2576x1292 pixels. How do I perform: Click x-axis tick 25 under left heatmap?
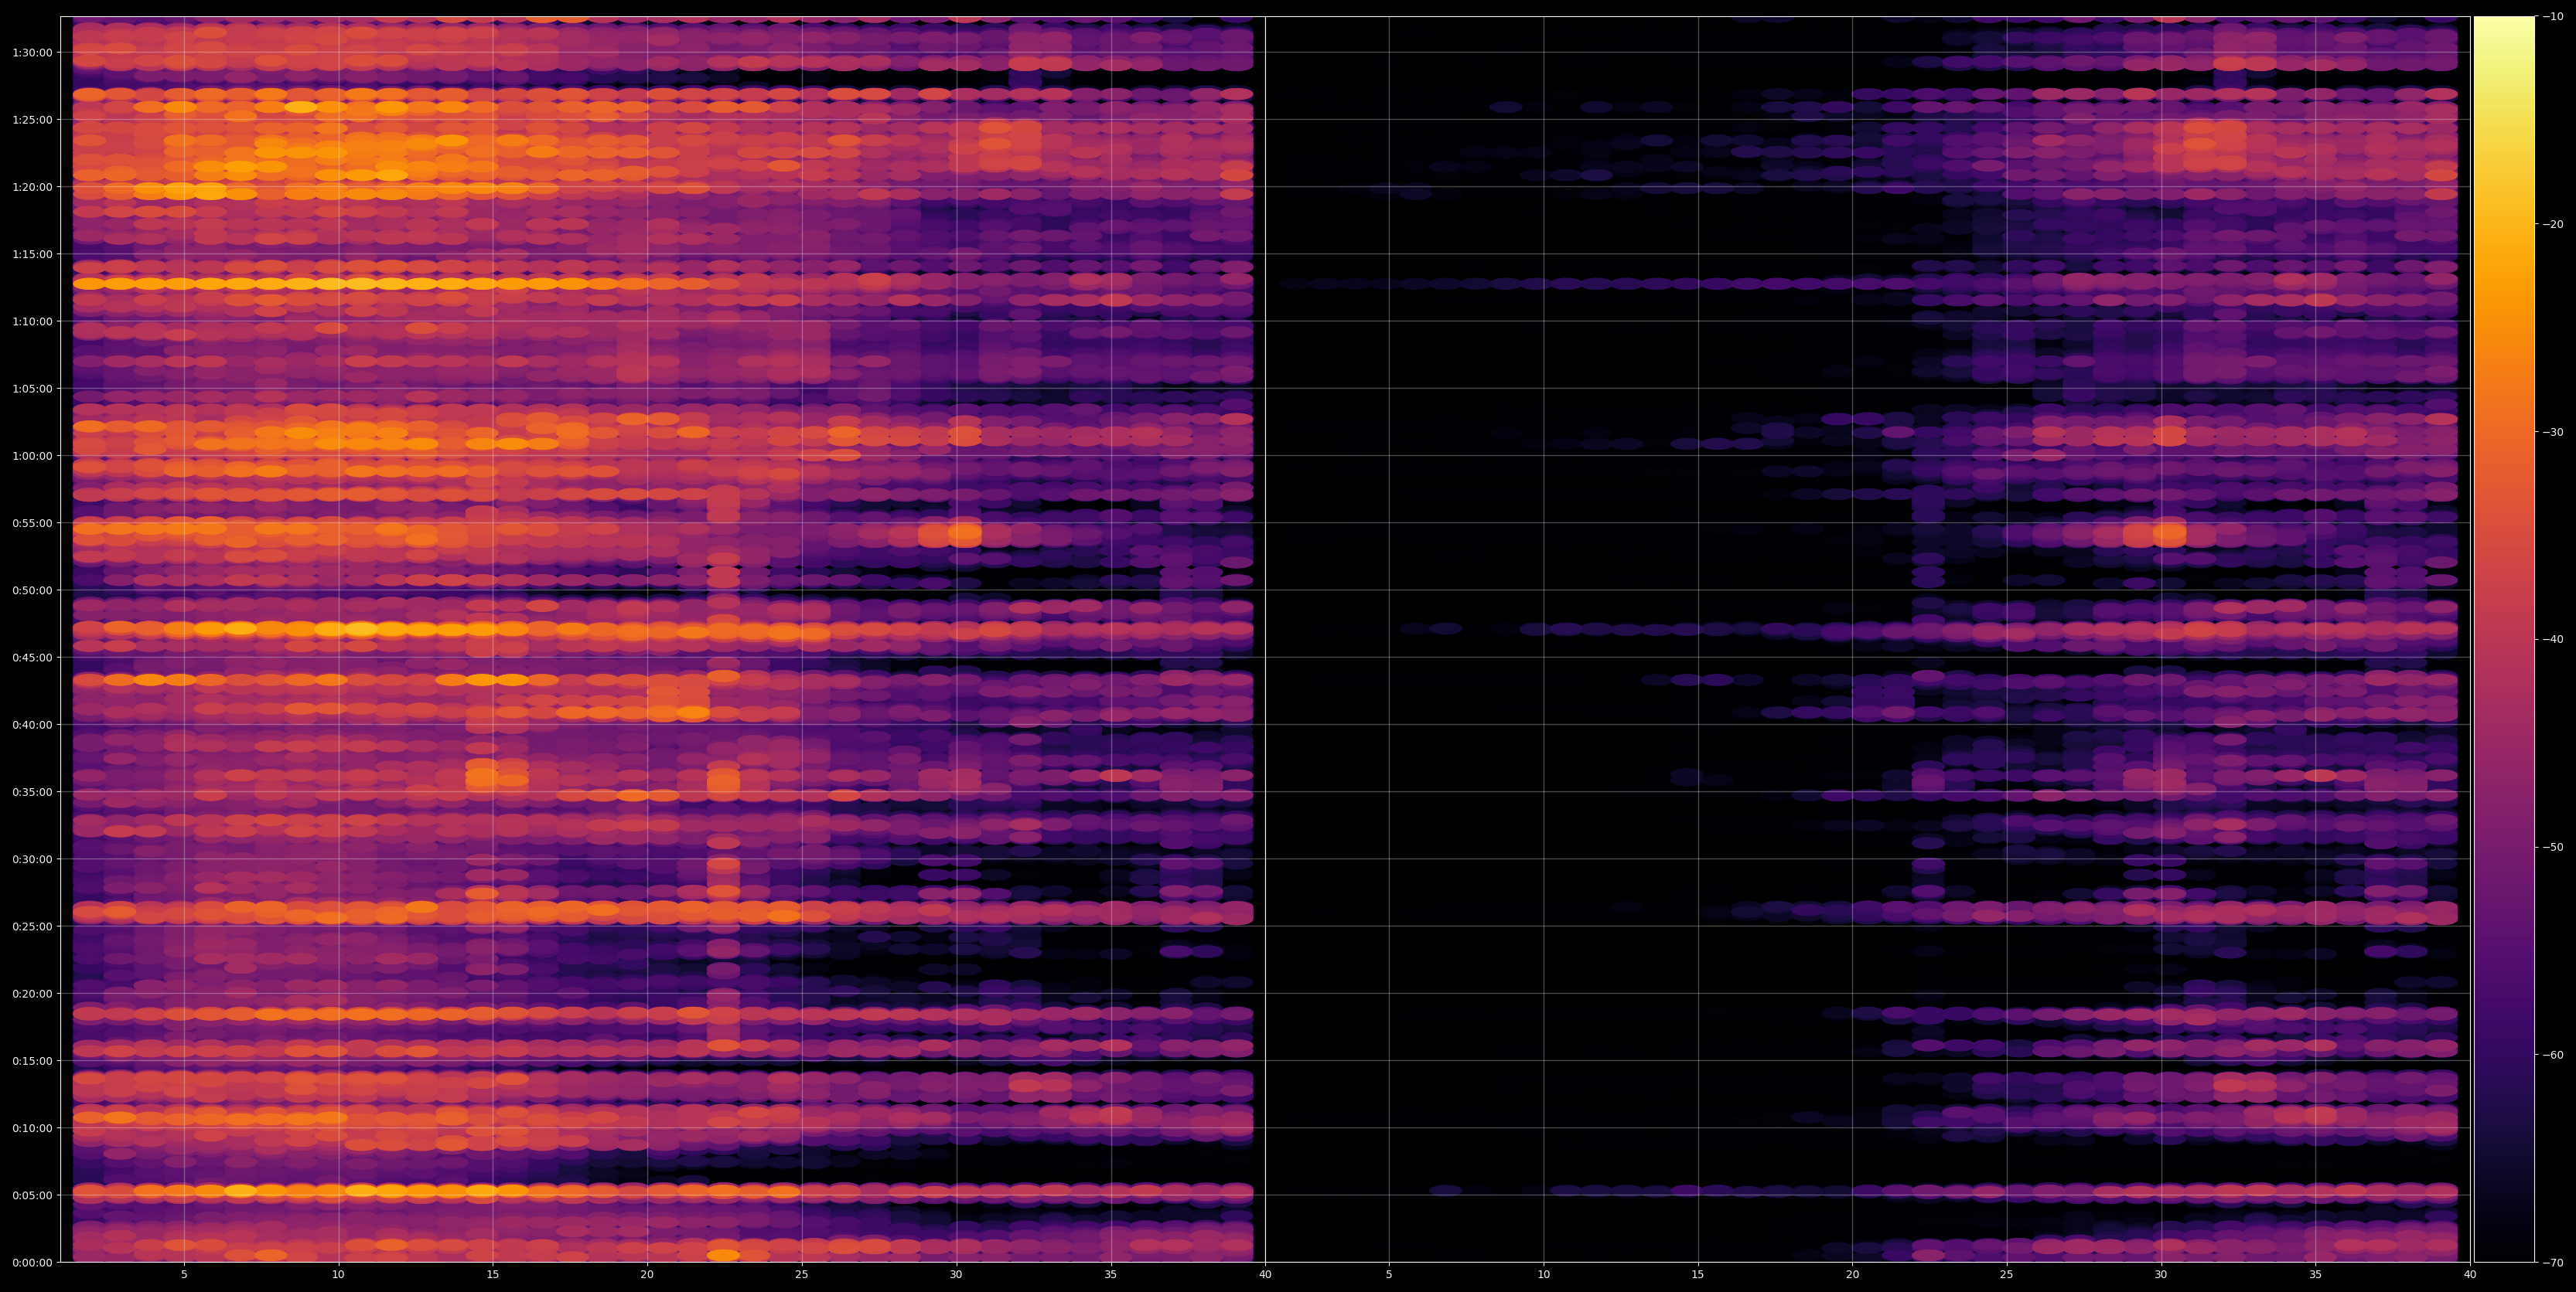[x=802, y=1275]
